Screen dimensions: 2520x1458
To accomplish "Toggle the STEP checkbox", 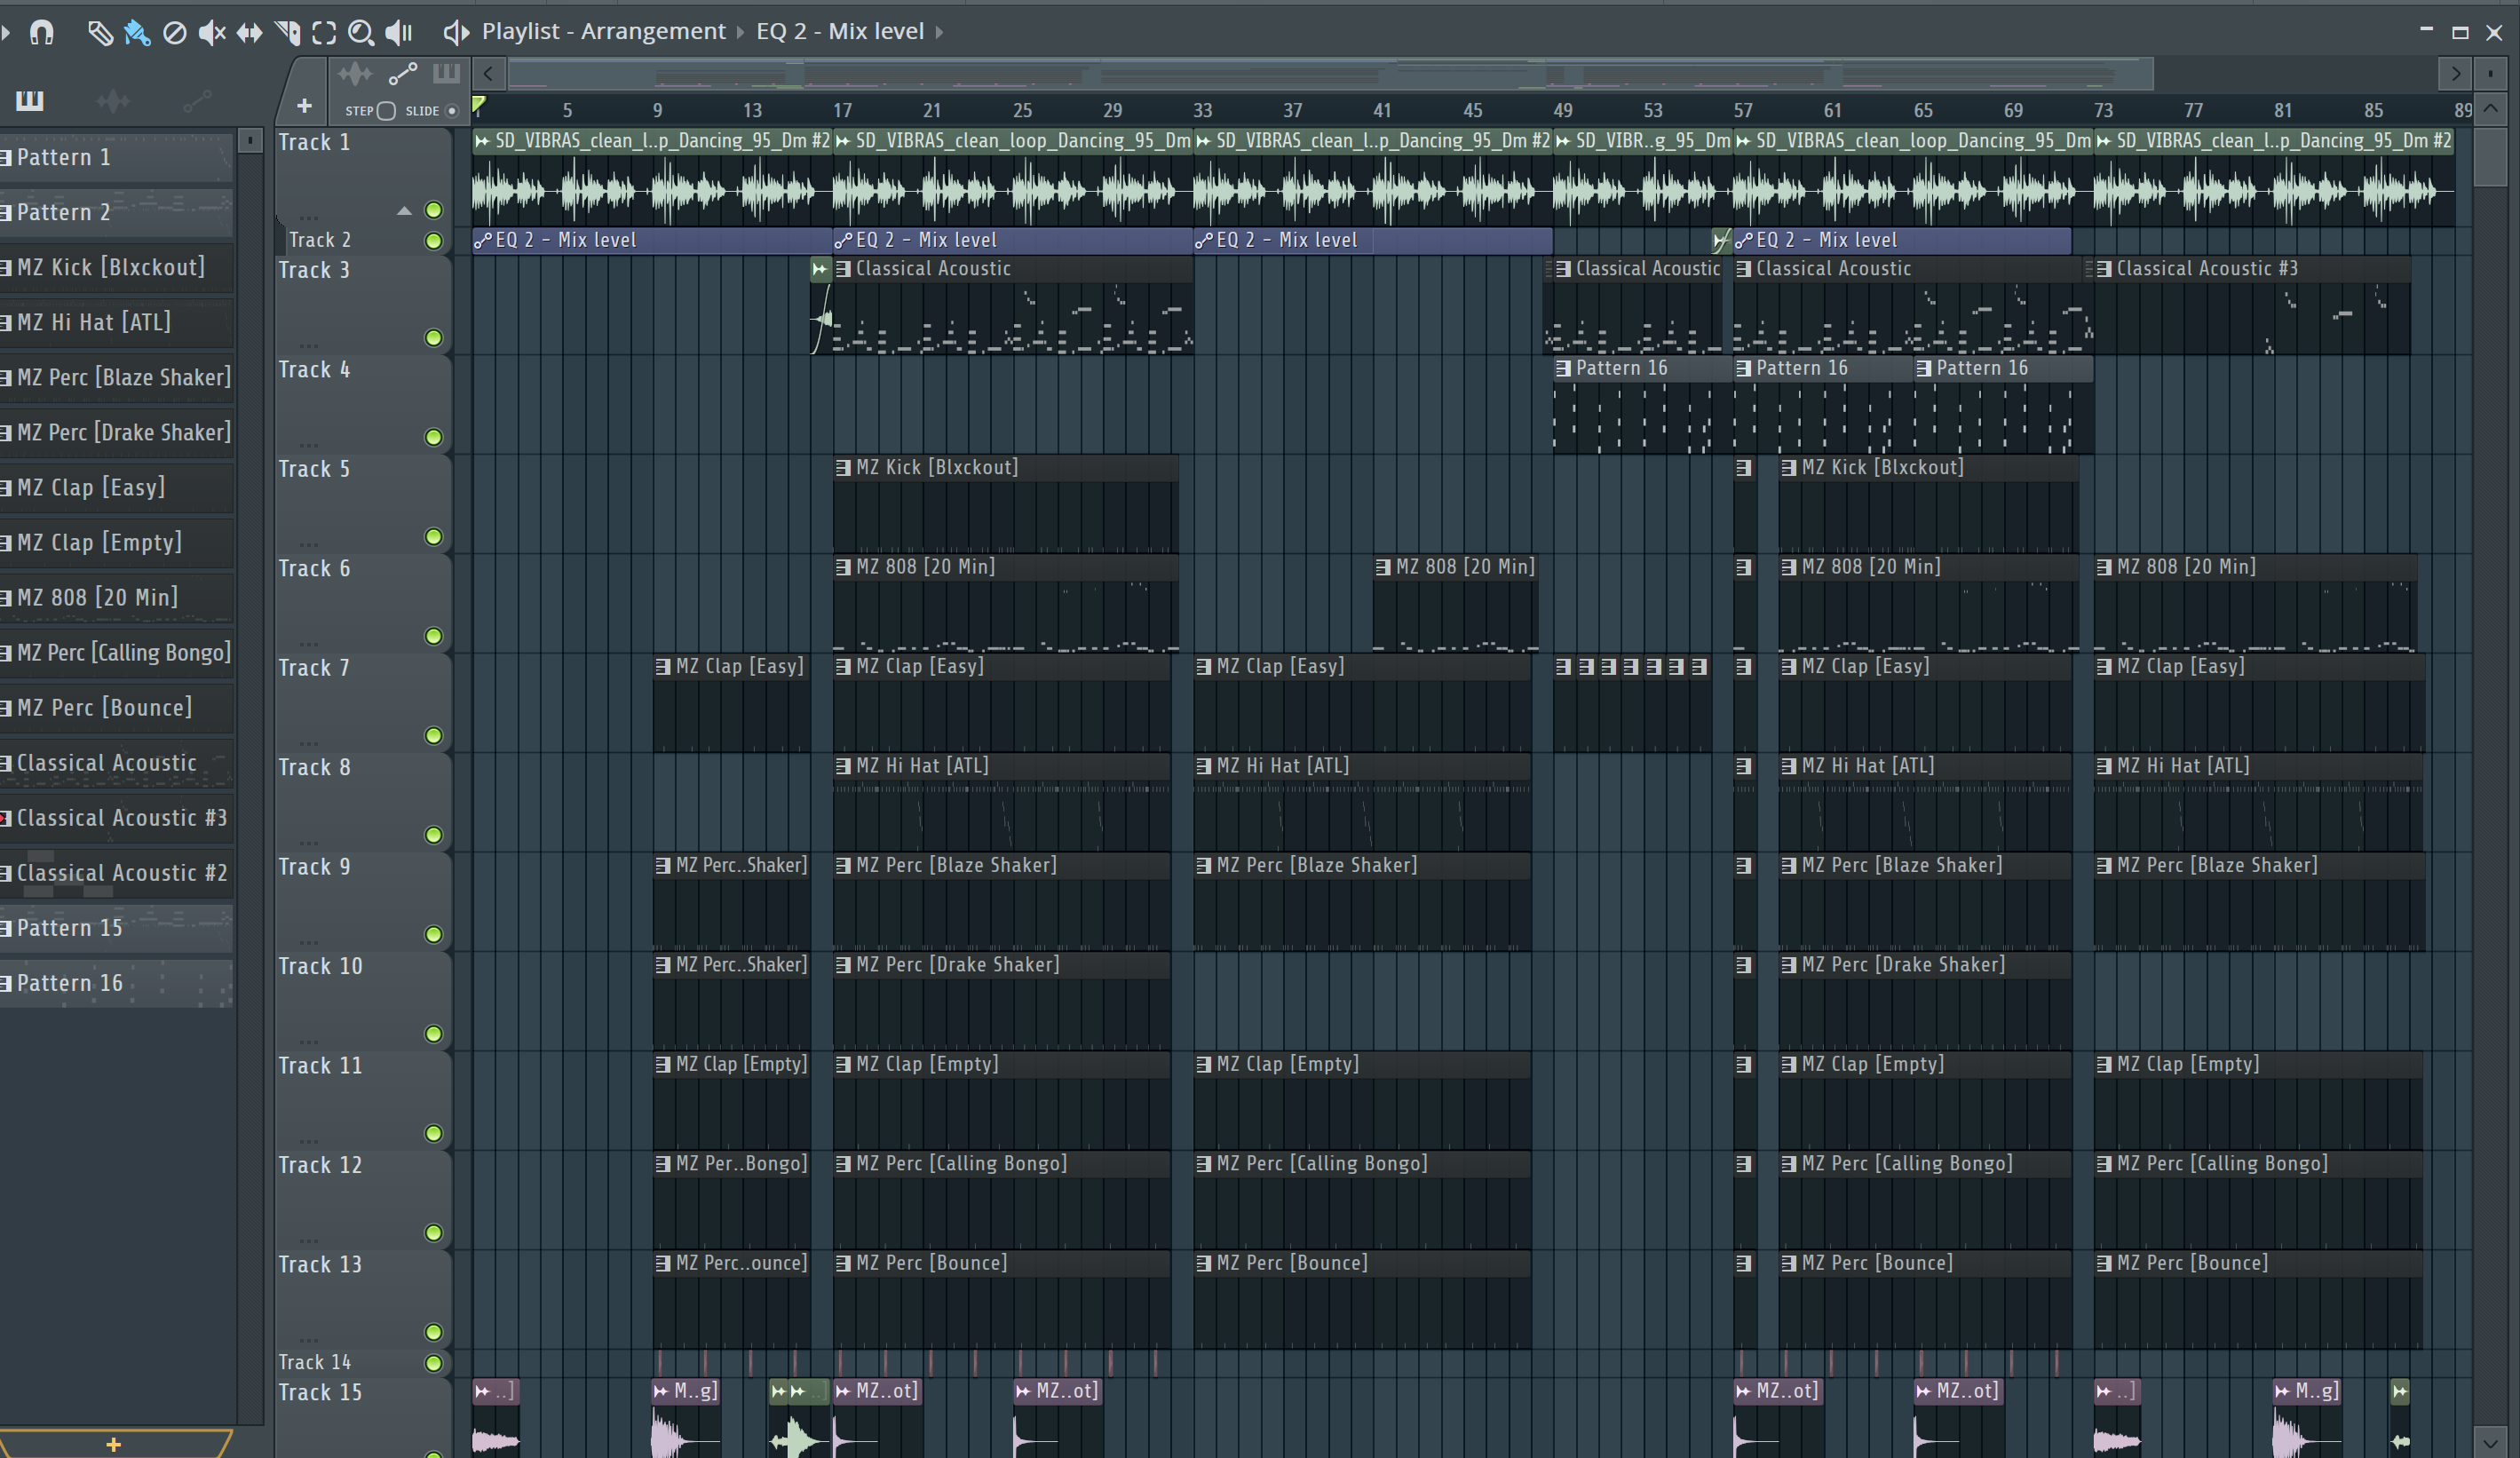I will coord(386,111).
